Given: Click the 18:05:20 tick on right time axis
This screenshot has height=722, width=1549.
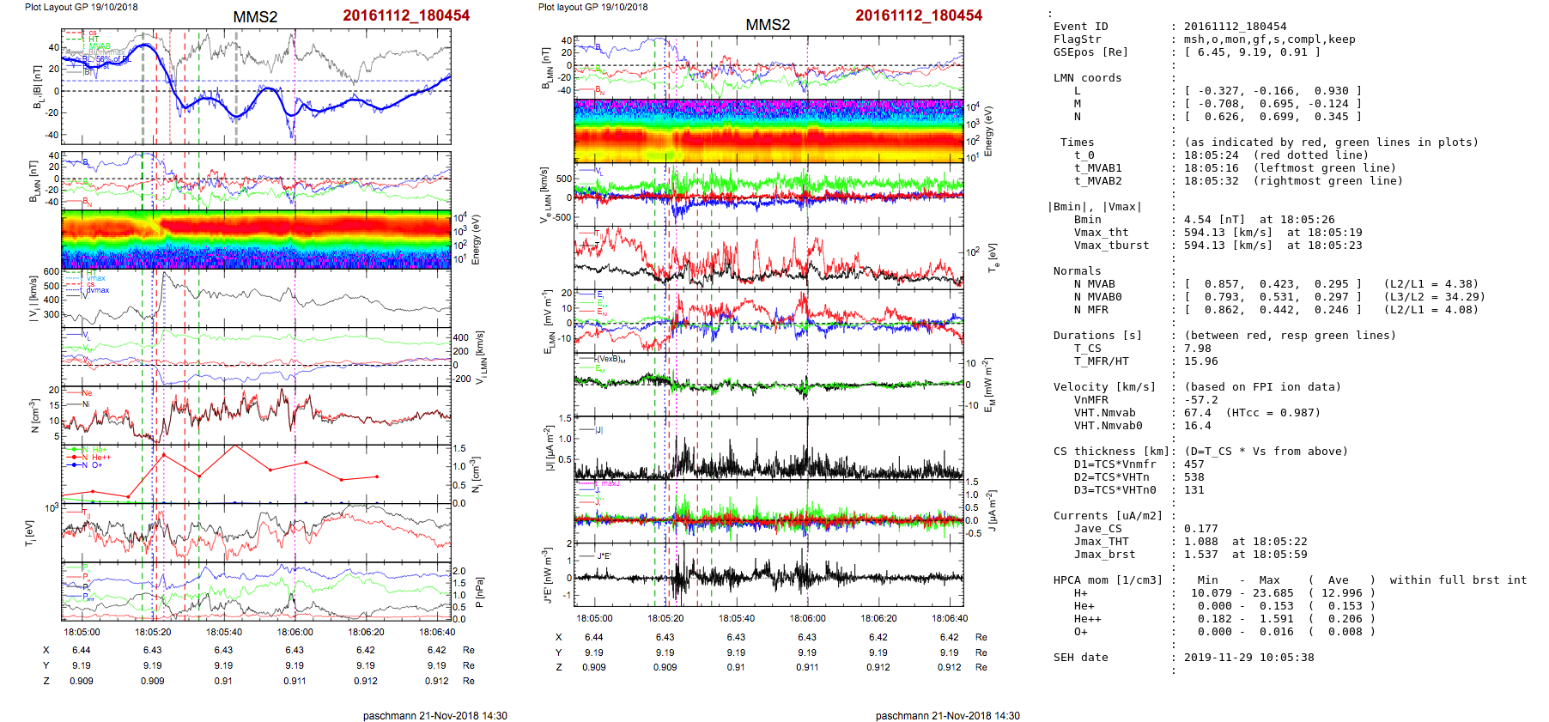Looking at the screenshot, I should tap(665, 618).
